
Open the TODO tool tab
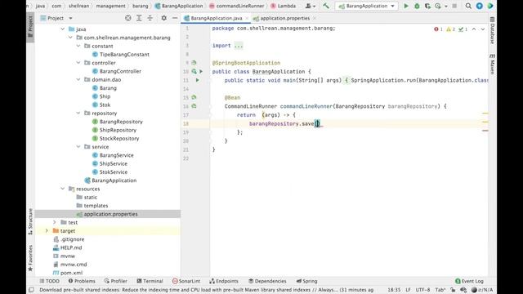49,281
